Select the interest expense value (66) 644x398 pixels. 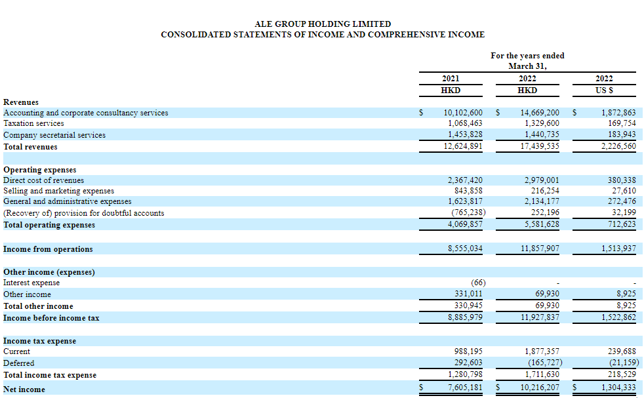pos(478,283)
